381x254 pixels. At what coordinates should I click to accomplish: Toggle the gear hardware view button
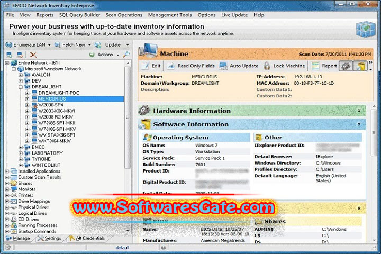pyautogui.click(x=346, y=66)
